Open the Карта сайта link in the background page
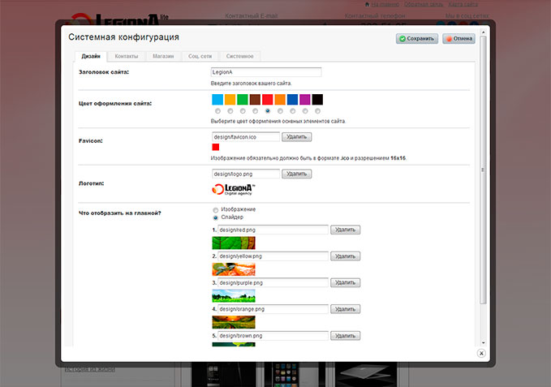This screenshot has height=387, width=551. 463,4
